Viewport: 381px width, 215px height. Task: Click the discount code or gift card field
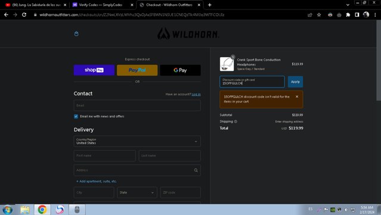252,82
